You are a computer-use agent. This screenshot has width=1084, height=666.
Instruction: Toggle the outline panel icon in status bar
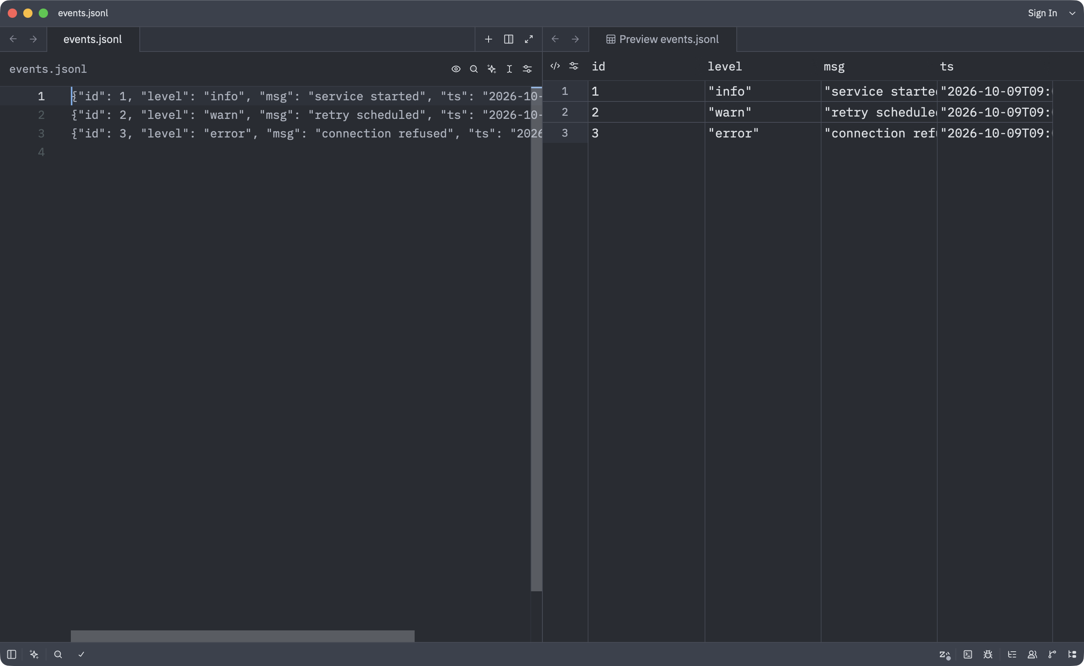click(x=1012, y=654)
